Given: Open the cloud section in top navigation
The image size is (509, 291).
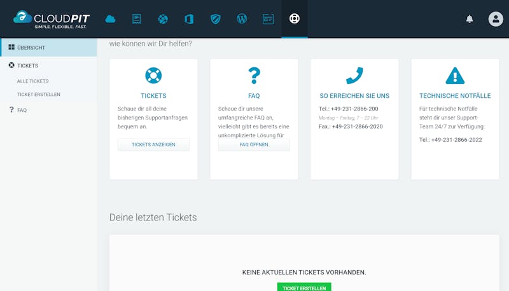Looking at the screenshot, I should tap(110, 19).
